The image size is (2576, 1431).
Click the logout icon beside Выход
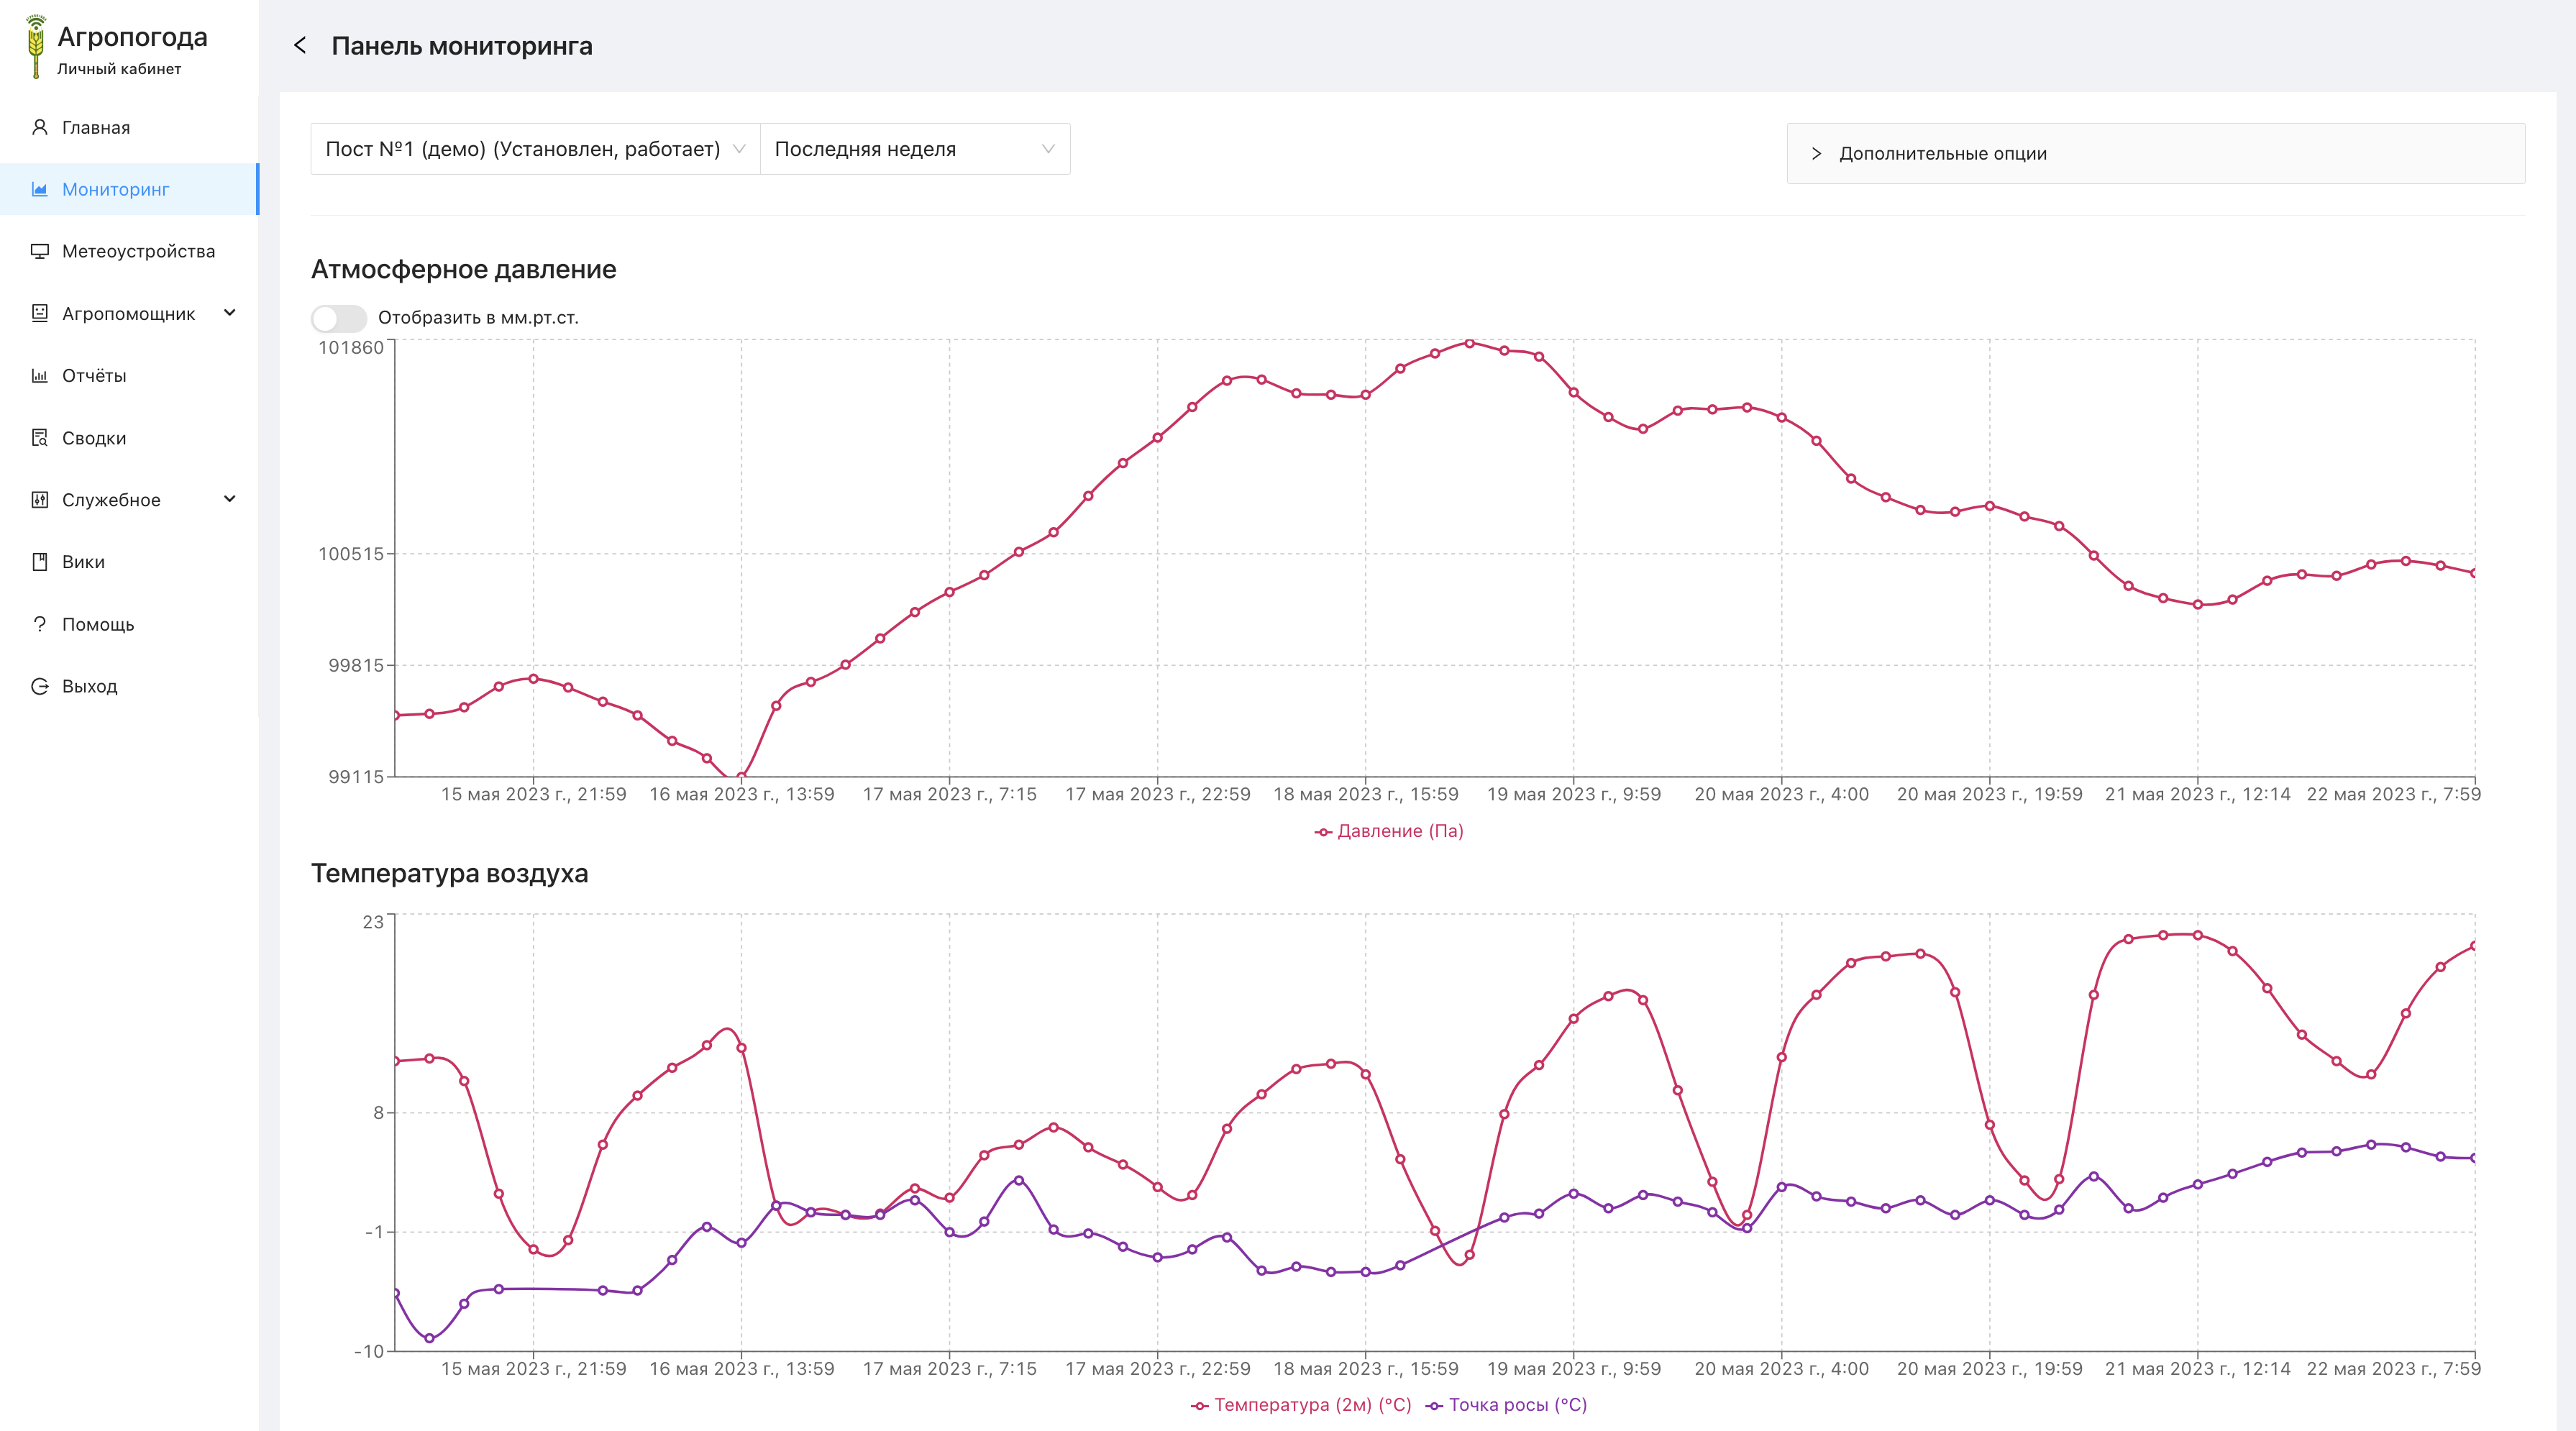(x=40, y=686)
